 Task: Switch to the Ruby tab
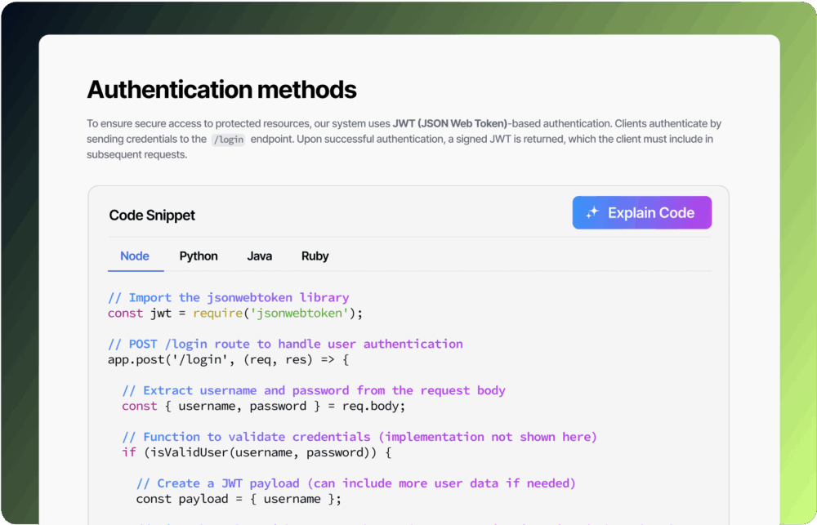tap(315, 256)
